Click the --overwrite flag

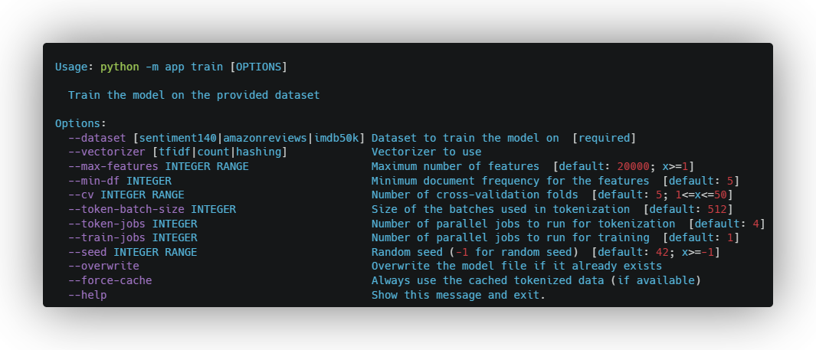pyautogui.click(x=103, y=266)
